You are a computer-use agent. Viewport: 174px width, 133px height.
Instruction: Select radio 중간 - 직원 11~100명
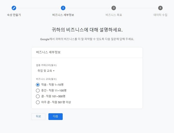pyautogui.click(x=38, y=90)
